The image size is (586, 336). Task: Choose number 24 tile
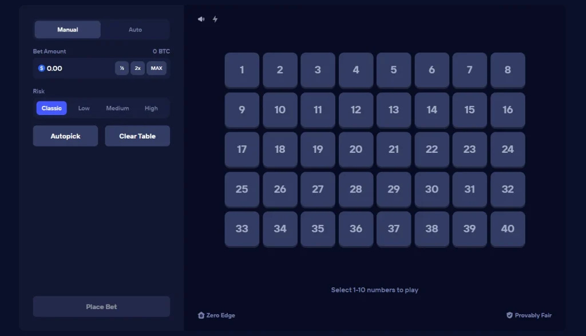click(x=508, y=149)
